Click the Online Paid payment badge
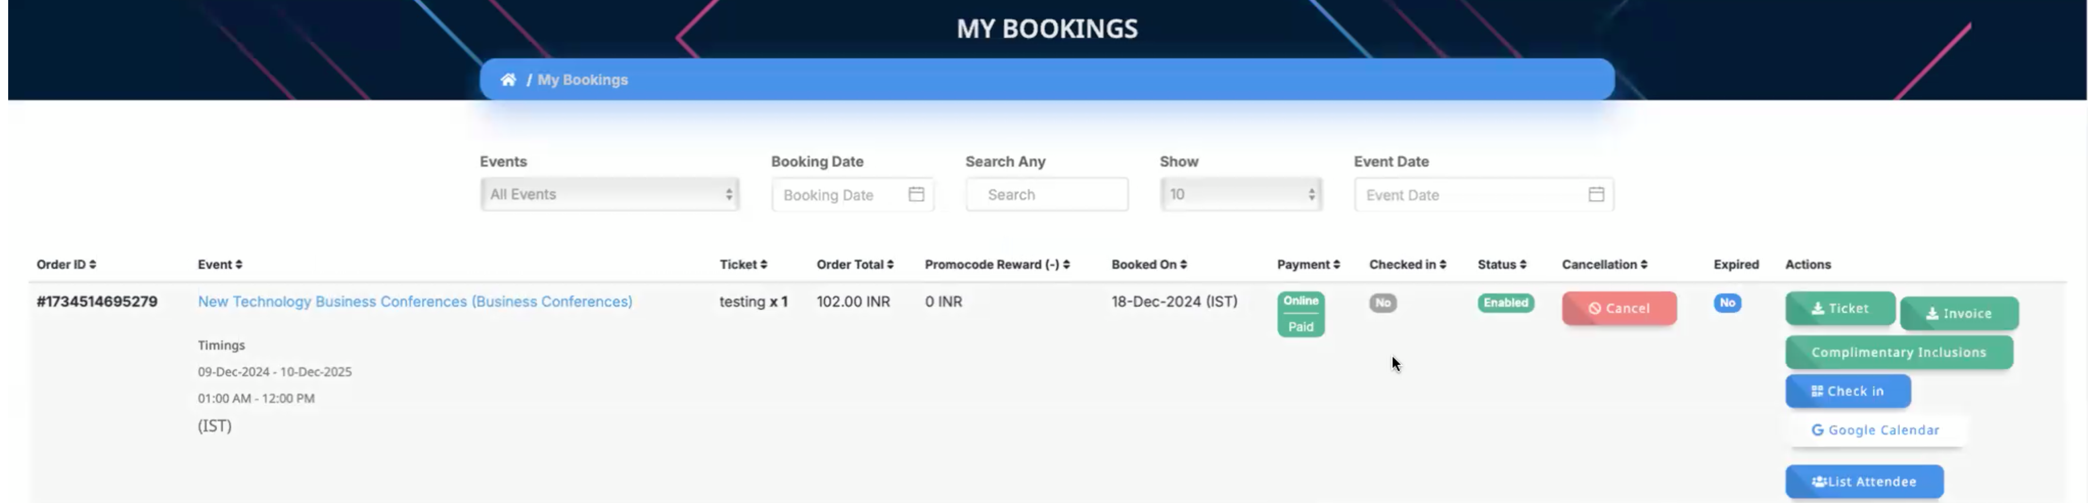 [1300, 314]
